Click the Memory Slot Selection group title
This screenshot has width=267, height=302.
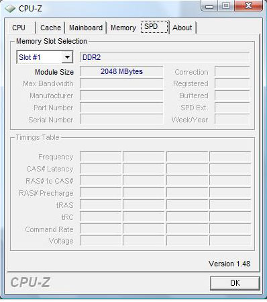point(52,41)
